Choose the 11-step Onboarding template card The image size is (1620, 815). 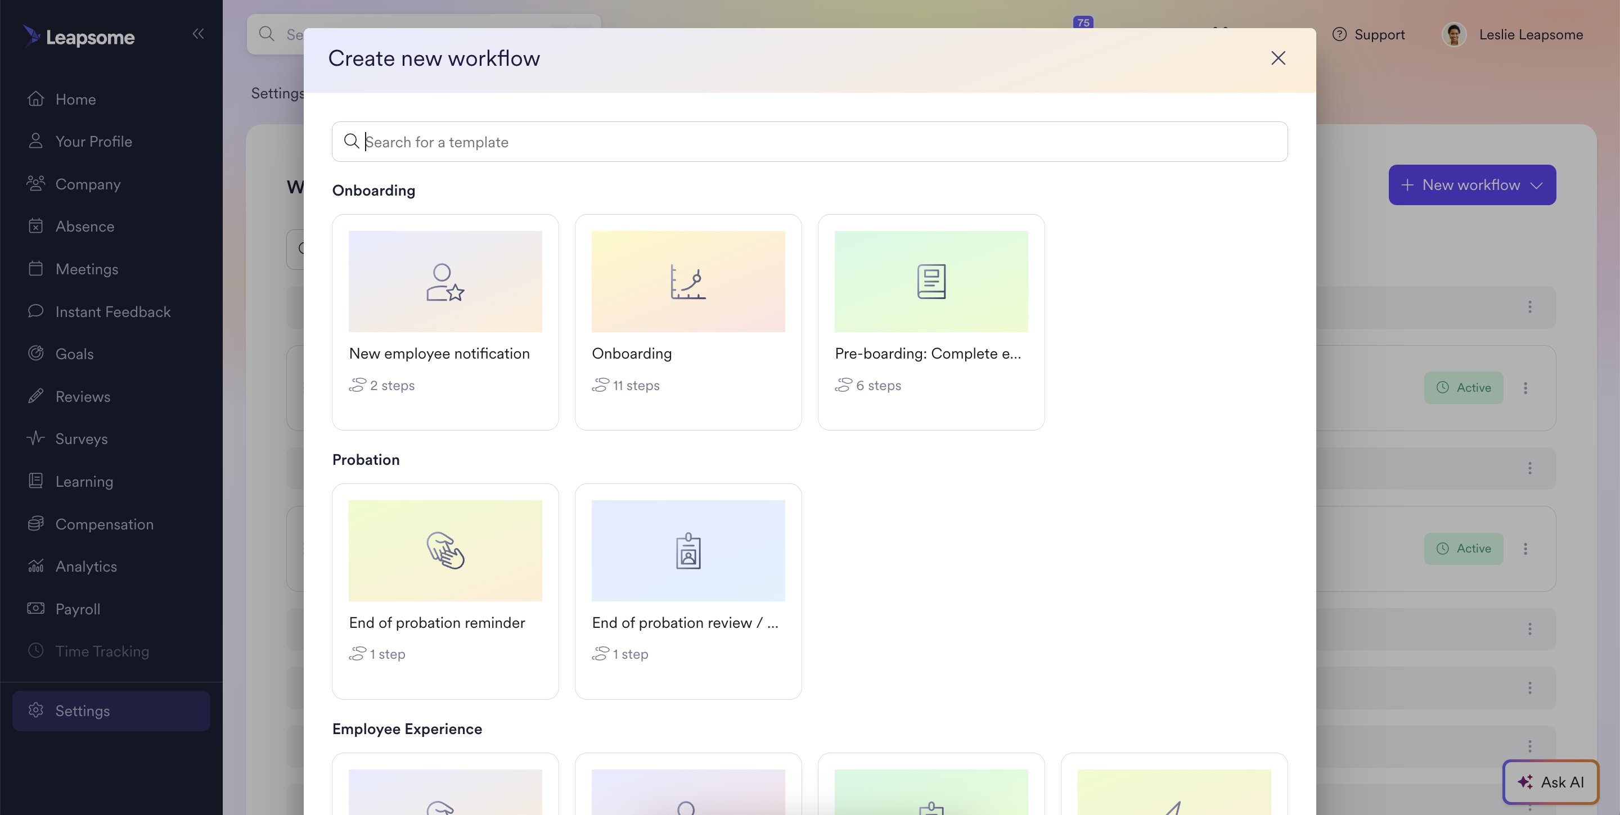click(688, 323)
